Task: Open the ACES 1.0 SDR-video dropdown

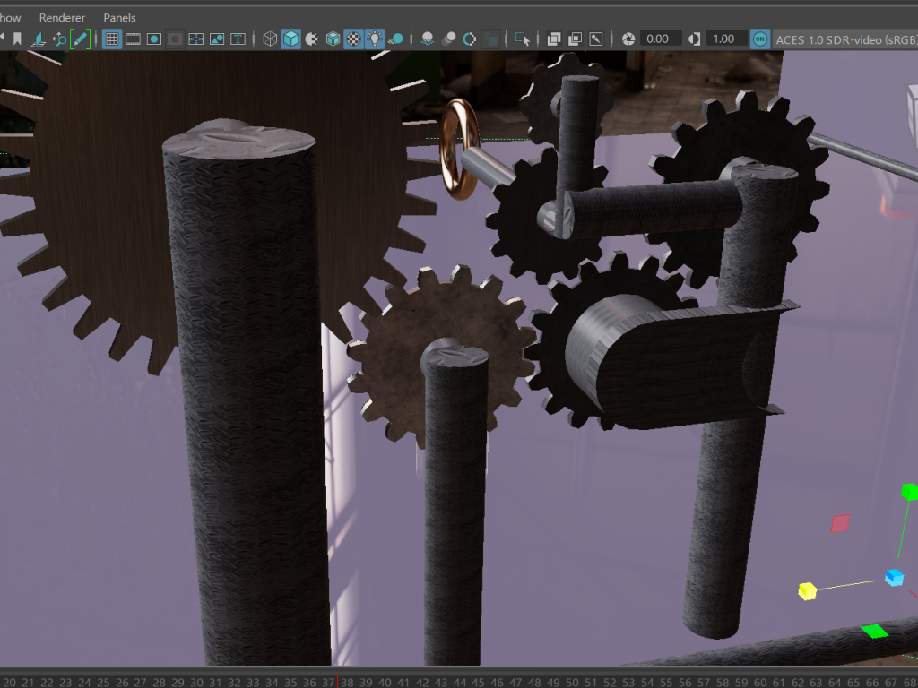Action: coord(845,39)
